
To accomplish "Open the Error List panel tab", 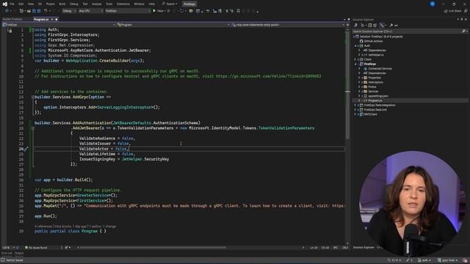I will [x=7, y=253].
